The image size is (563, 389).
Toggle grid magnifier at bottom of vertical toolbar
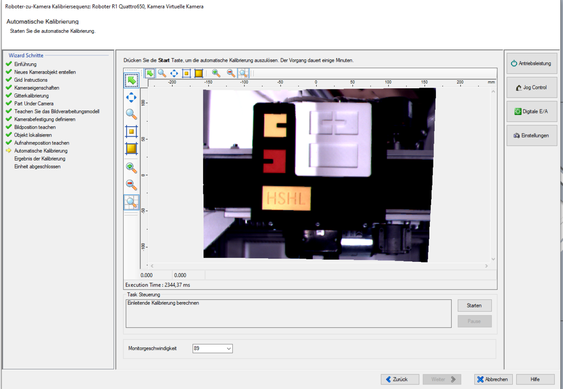pos(131,202)
